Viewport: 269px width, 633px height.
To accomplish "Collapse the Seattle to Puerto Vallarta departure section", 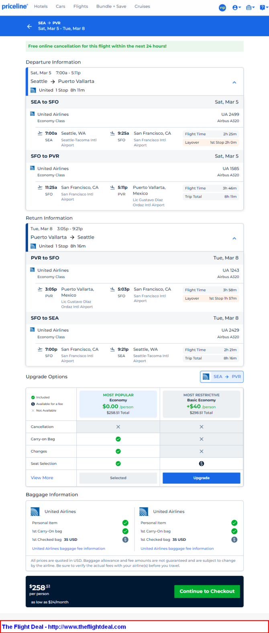I will point(234,82).
